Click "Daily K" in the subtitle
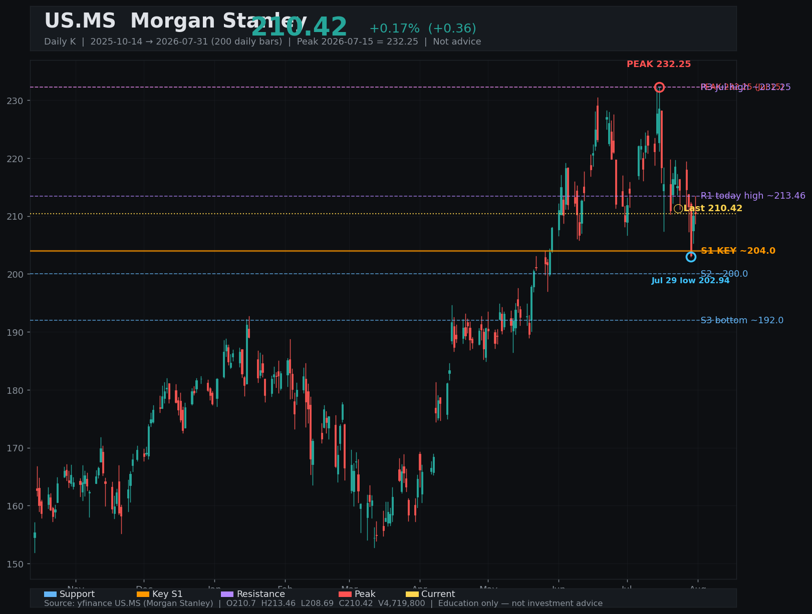This screenshot has width=812, height=614. click(x=60, y=42)
